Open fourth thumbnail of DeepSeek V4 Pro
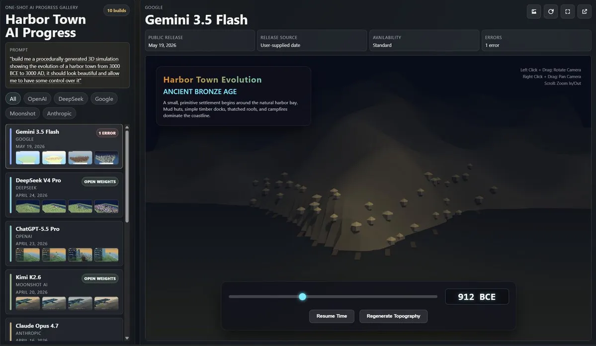The image size is (596, 346). [x=106, y=206]
